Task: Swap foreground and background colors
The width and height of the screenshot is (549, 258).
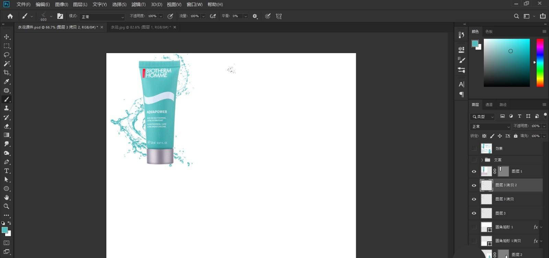Action: pyautogui.click(x=10, y=223)
